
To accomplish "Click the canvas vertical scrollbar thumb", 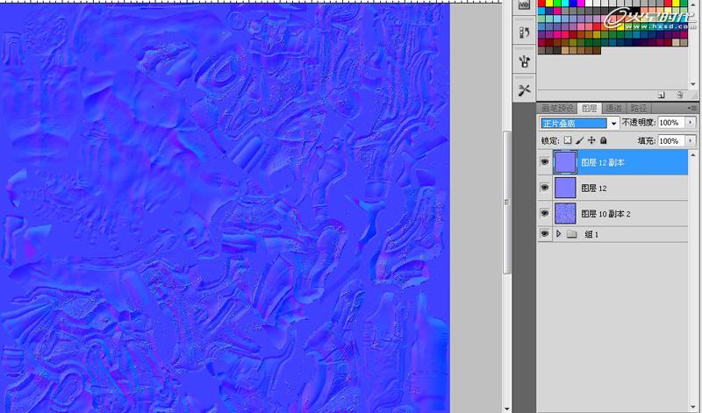I will coord(507,203).
